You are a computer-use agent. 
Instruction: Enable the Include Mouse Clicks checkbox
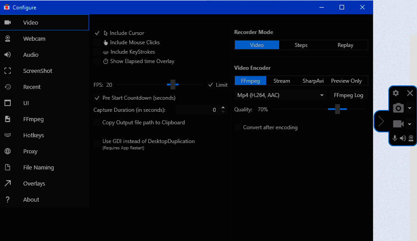(x=97, y=42)
